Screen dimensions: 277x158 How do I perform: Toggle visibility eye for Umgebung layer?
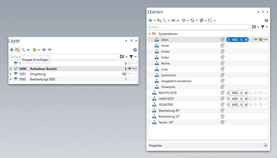(x=129, y=74)
